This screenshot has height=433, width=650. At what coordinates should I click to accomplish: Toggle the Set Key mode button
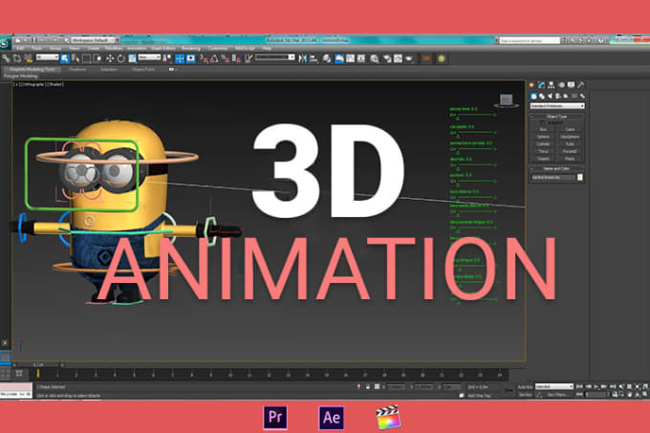coord(525,395)
